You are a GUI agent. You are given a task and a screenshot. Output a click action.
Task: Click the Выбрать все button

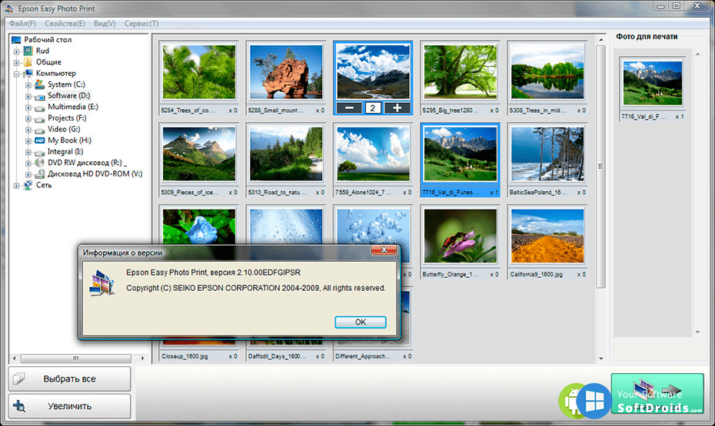click(70, 378)
